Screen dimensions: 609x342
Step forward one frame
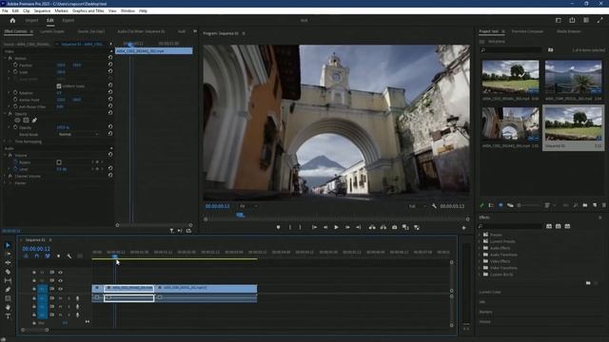pyautogui.click(x=347, y=227)
